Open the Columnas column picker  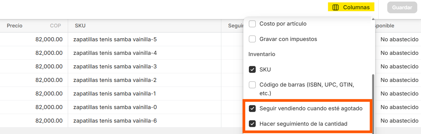(351, 7)
